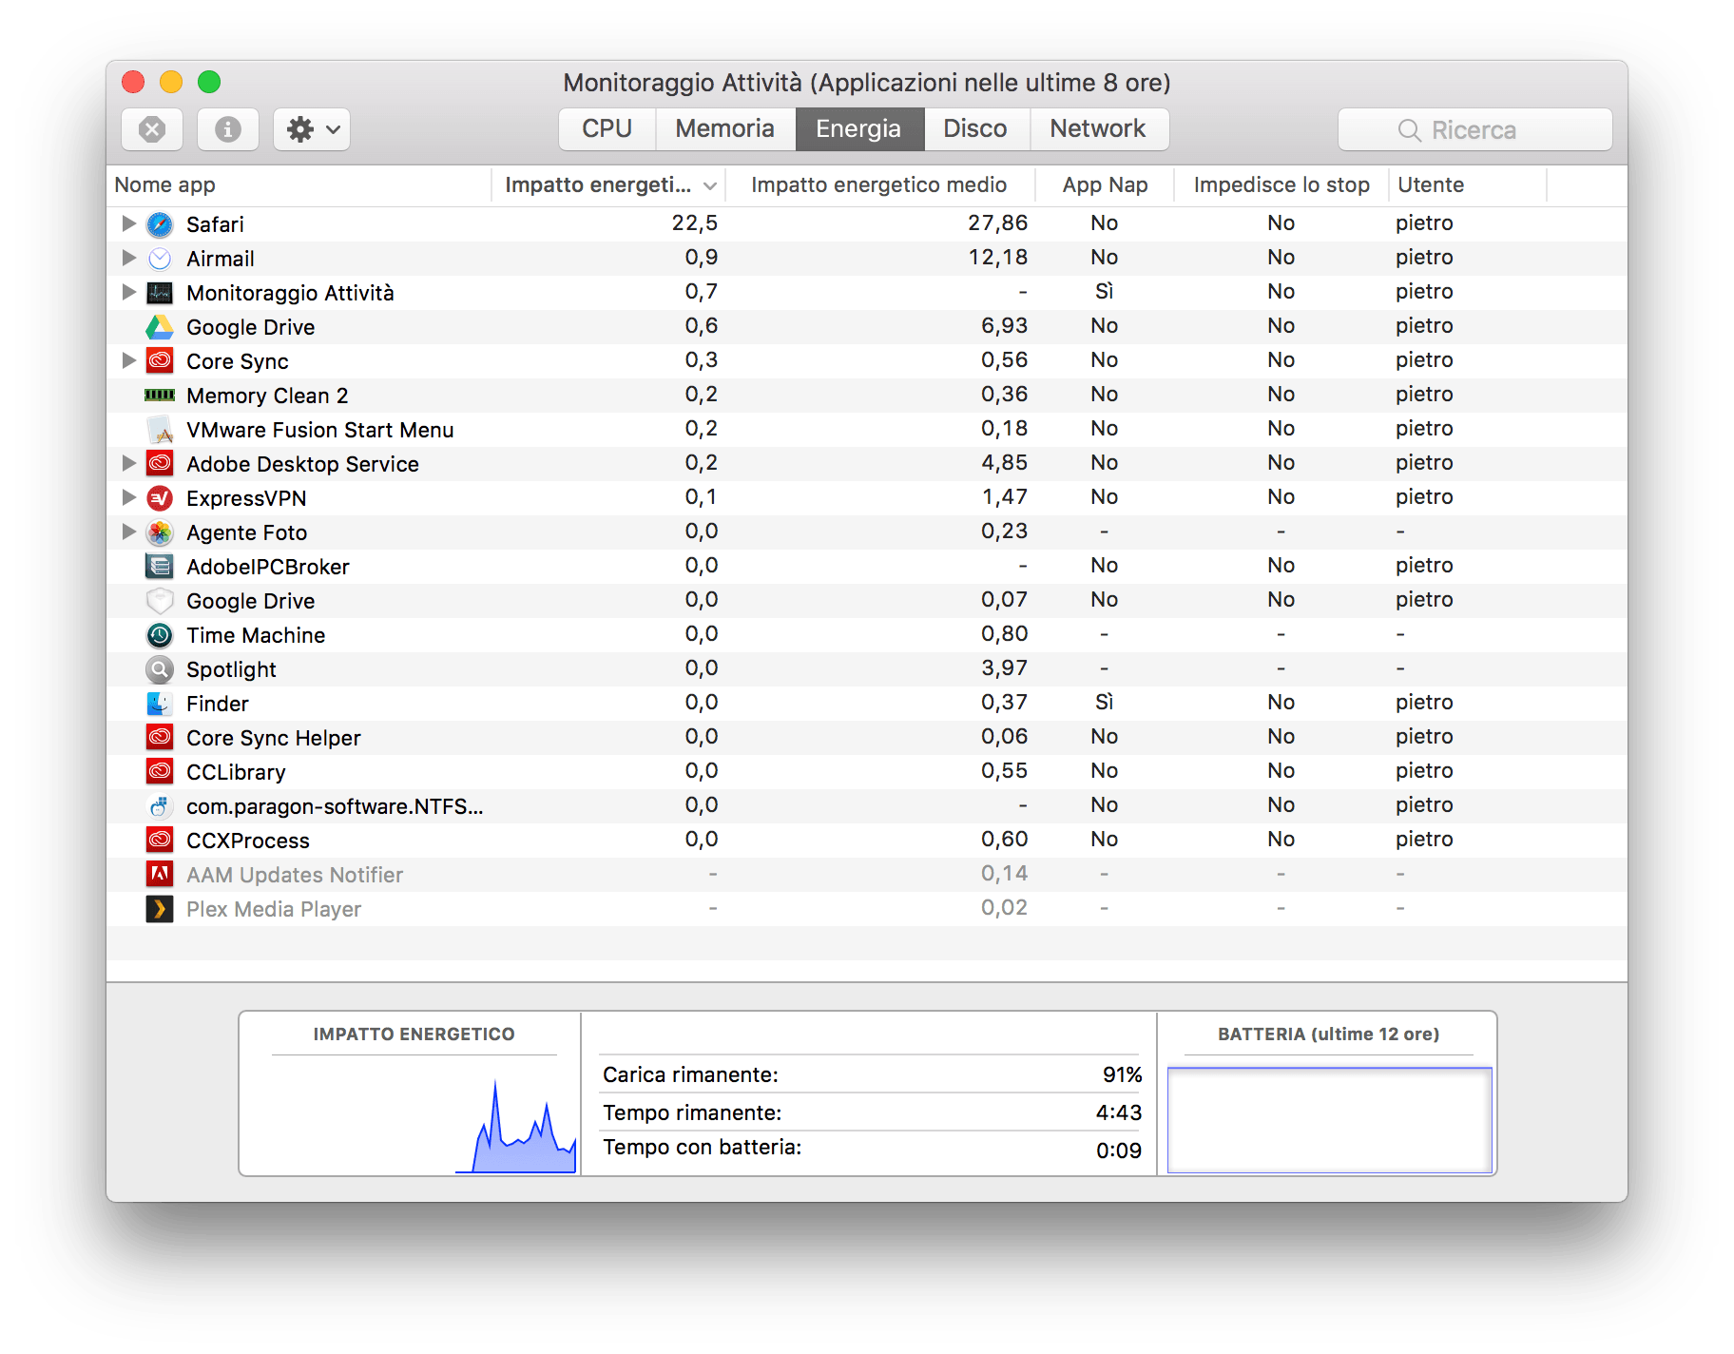
Task: Click the Batteria ultime 12 ore chart
Action: click(1330, 1120)
